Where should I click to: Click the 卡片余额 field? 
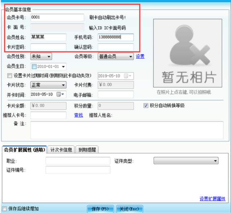(x=48, y=106)
